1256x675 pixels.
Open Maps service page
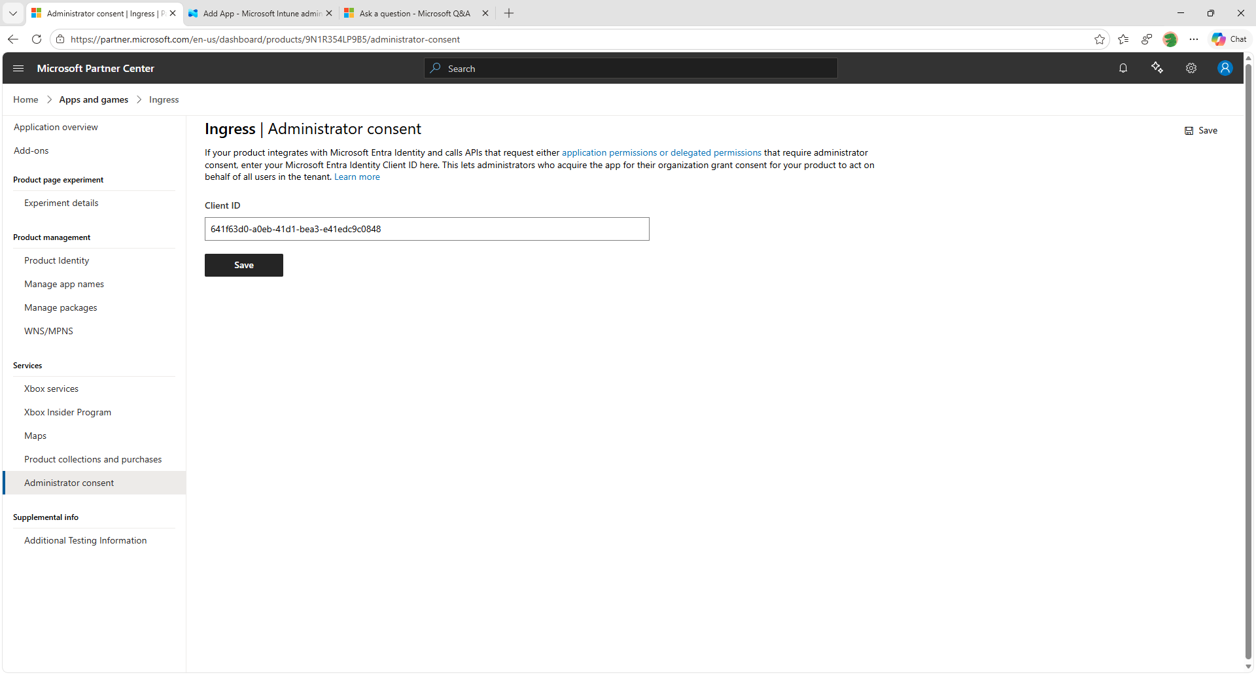coord(35,436)
